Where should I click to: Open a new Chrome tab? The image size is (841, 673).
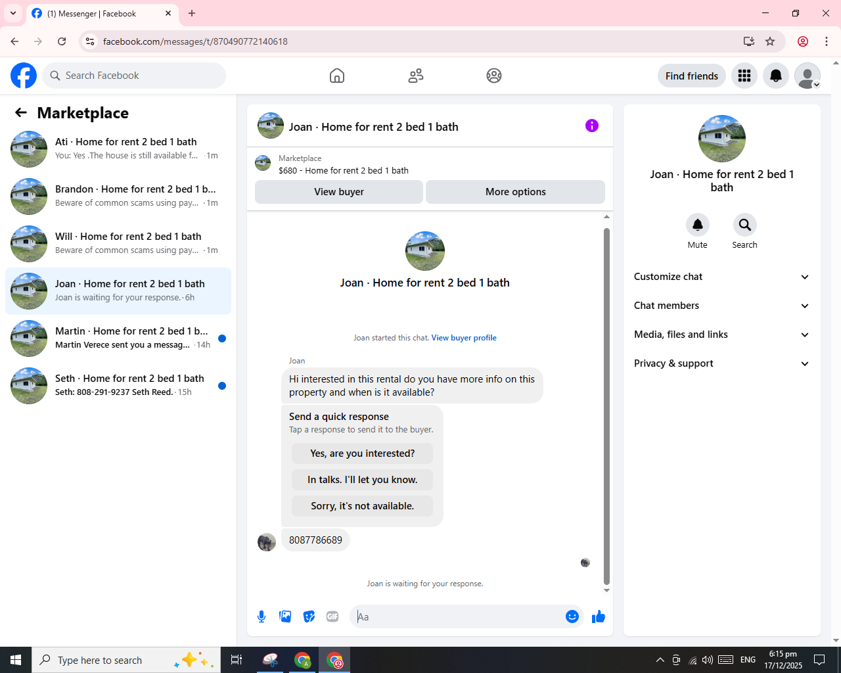(192, 13)
